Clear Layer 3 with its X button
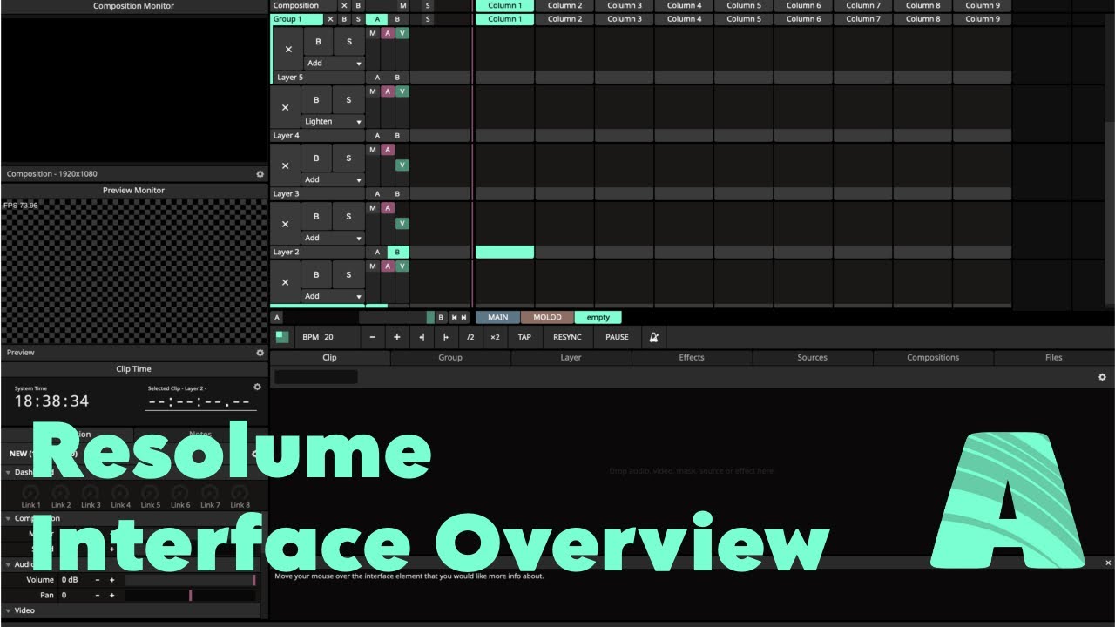Screen dimensions: 1115x627 click(x=285, y=165)
